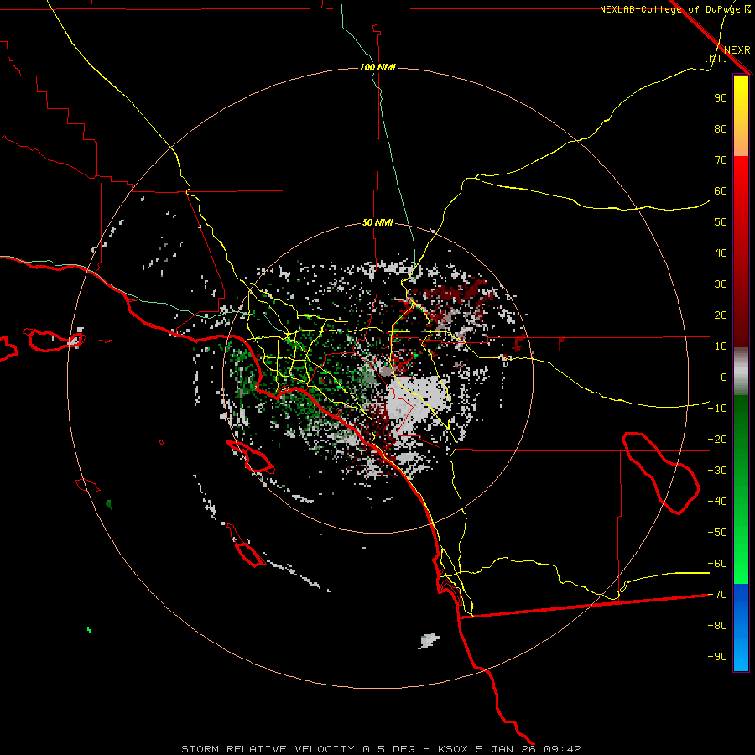Select the 40 value on the velocity scale

point(721,253)
